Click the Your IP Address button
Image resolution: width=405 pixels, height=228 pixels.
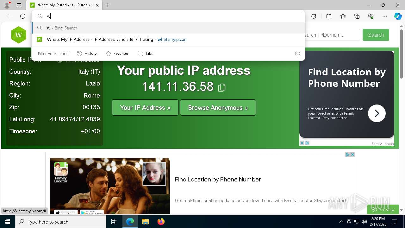(x=145, y=108)
